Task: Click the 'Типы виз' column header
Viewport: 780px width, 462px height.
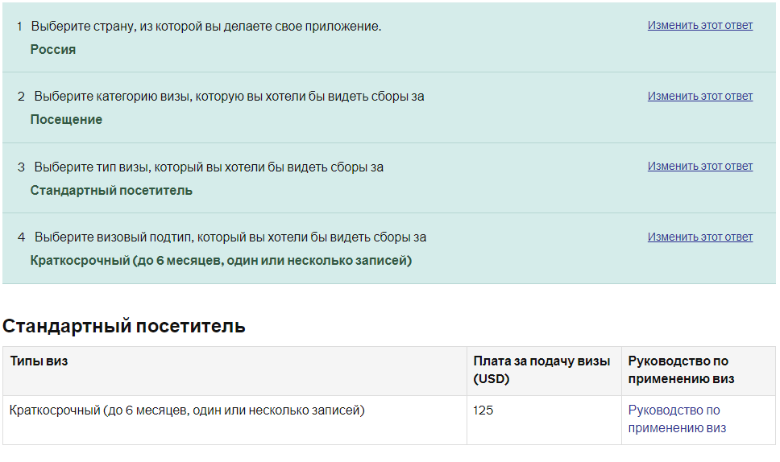Action: coord(39,361)
